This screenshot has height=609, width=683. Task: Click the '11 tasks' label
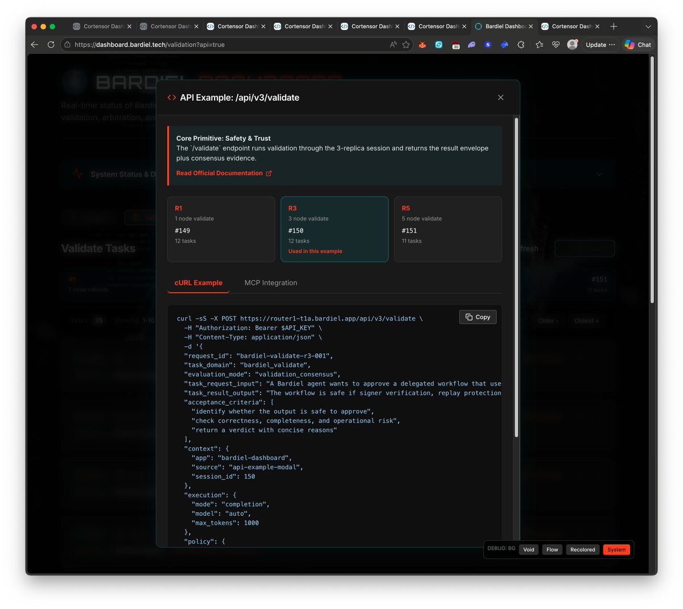(x=412, y=241)
